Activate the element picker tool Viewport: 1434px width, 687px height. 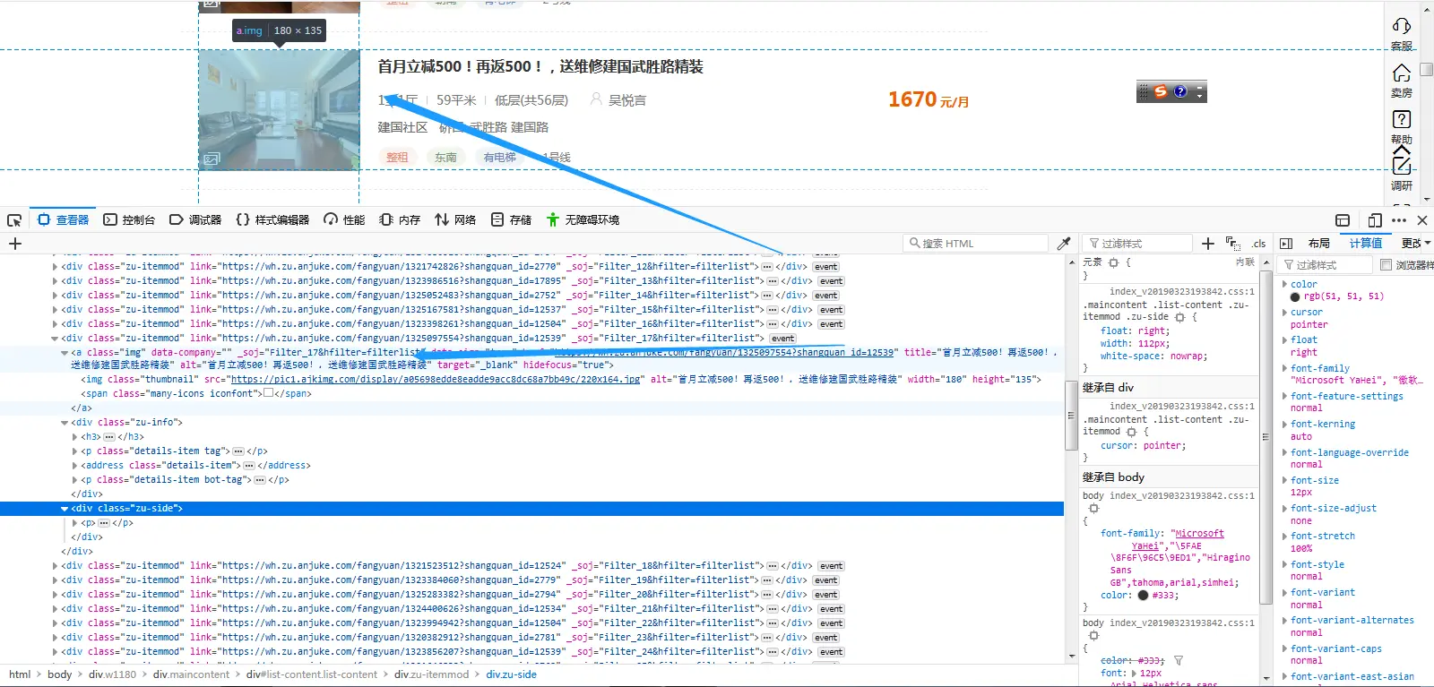[x=14, y=220]
